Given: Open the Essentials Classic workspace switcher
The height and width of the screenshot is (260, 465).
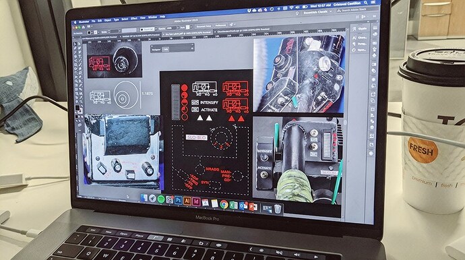Looking at the screenshot, I should point(317,12).
